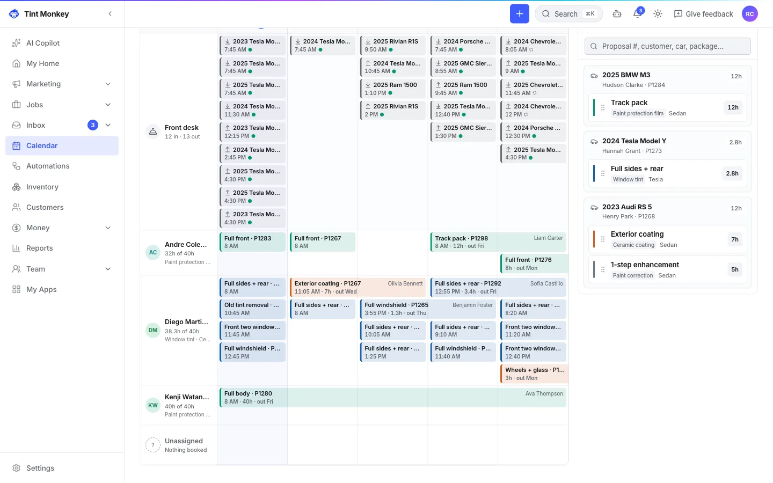Click the 2025 Rivian R1S 9:50 AM entry
773x483 pixels.
click(x=393, y=46)
